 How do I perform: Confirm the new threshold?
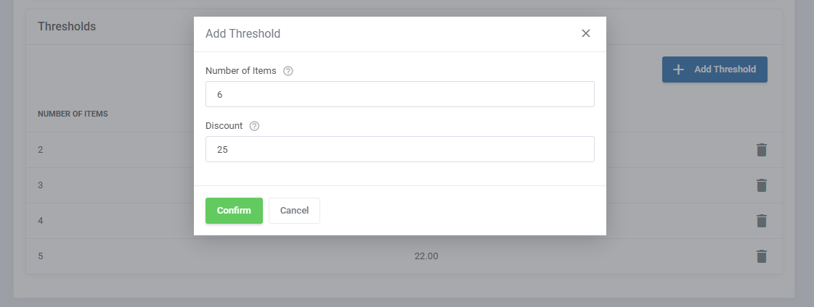click(x=234, y=211)
